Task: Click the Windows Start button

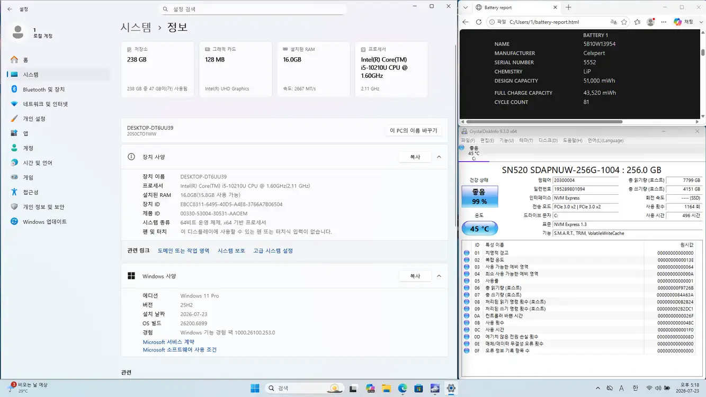Action: (x=255, y=388)
